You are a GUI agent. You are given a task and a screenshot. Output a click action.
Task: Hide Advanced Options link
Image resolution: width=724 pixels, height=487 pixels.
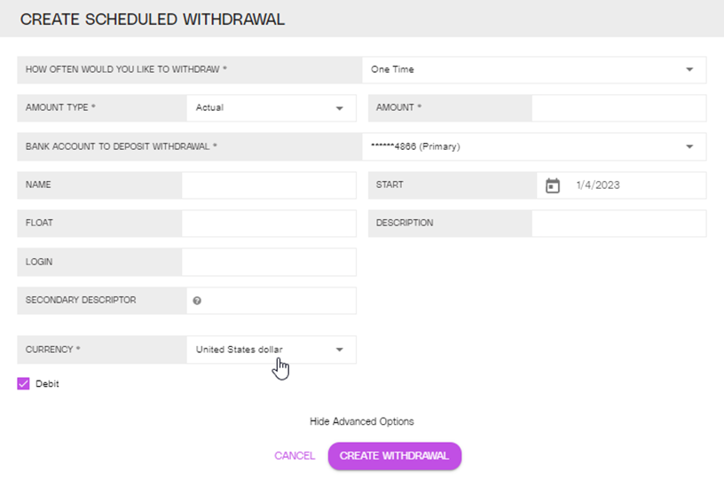point(361,421)
